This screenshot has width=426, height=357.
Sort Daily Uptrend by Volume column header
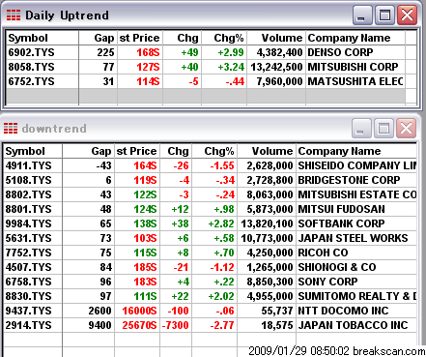pyautogui.click(x=276, y=38)
